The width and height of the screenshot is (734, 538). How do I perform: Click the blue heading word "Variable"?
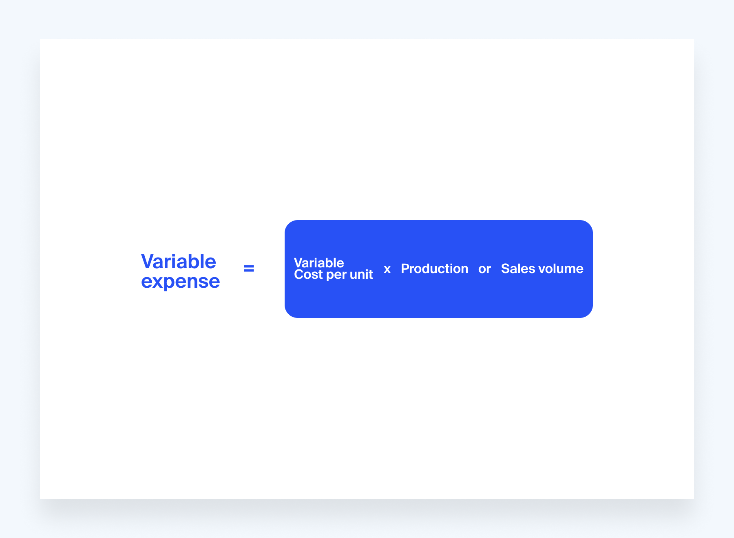tap(178, 262)
